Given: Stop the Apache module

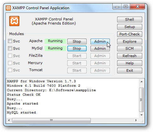Looking at the screenshot, I should tap(77, 41).
